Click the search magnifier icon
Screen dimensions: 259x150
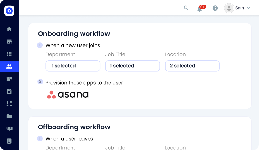tap(186, 8)
